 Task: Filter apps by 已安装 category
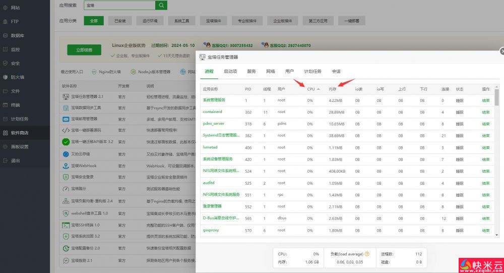pos(120,21)
